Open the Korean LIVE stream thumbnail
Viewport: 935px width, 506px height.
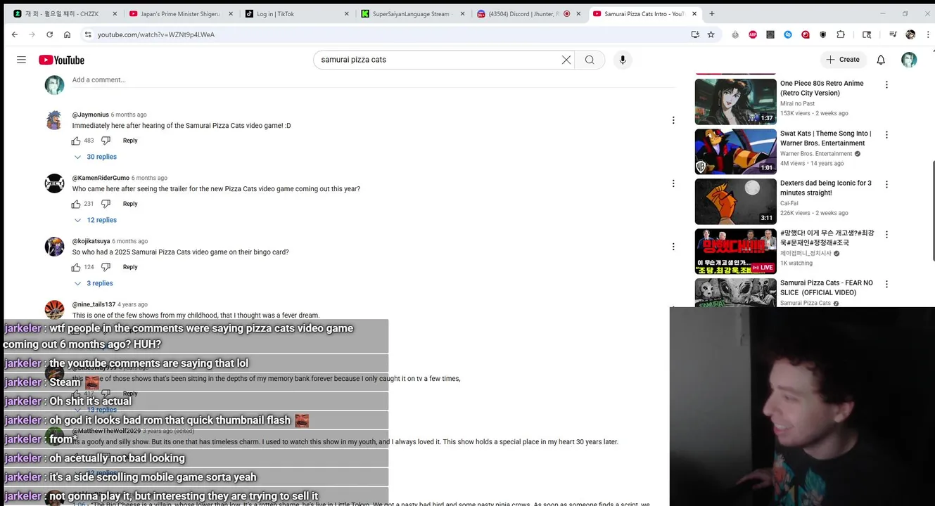[735, 251]
